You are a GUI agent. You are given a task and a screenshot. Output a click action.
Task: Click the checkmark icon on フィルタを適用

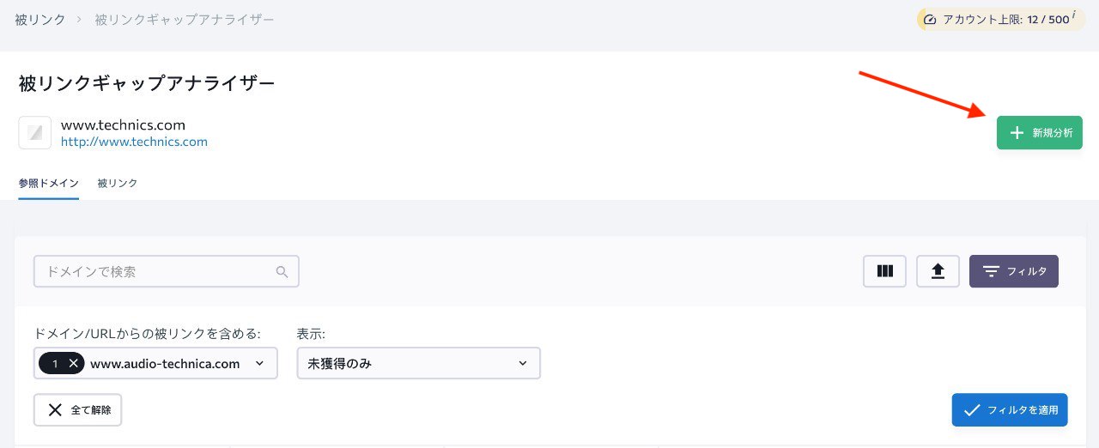coord(972,410)
